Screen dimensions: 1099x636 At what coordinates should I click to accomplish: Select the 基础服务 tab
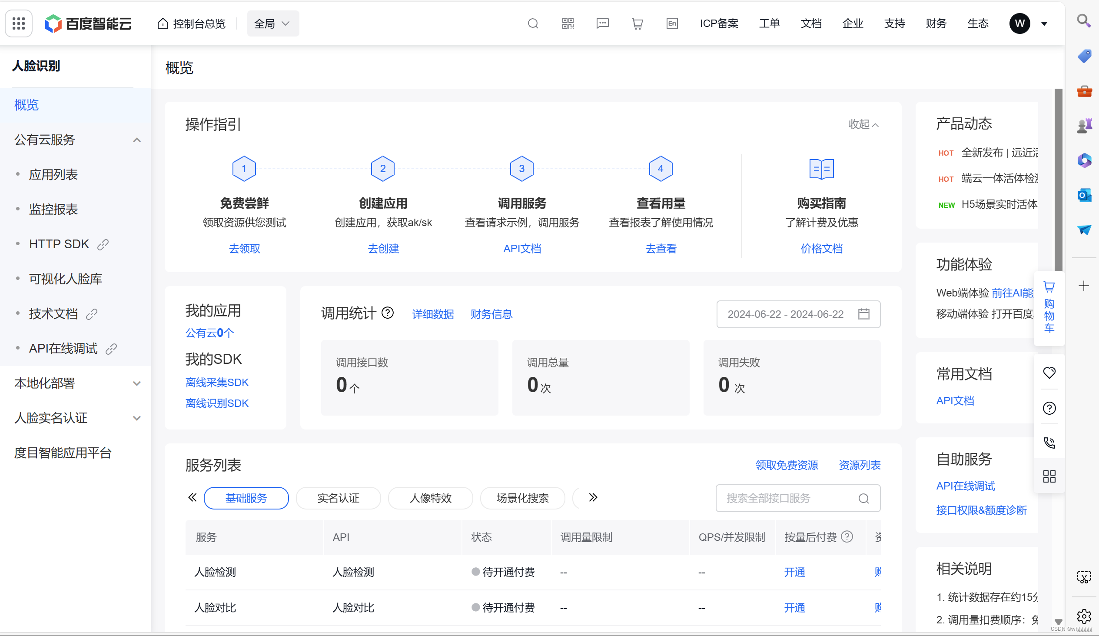pyautogui.click(x=246, y=498)
